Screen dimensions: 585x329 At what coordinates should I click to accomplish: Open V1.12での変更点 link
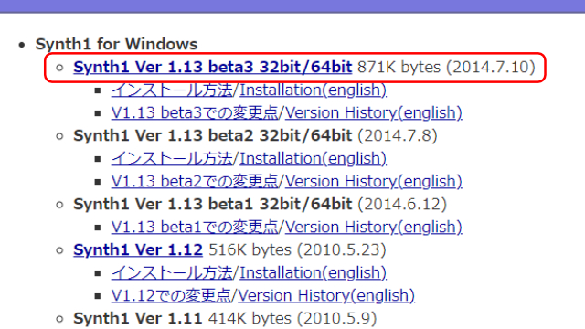pyautogui.click(x=171, y=295)
